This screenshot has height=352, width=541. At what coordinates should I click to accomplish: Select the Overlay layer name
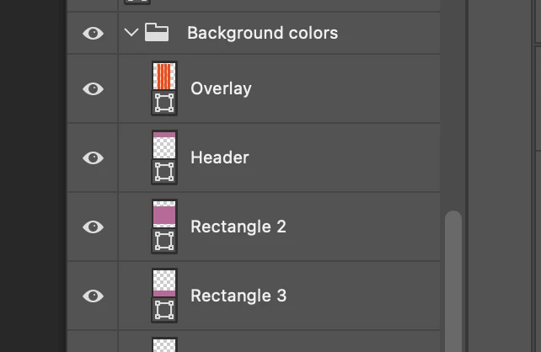click(221, 88)
